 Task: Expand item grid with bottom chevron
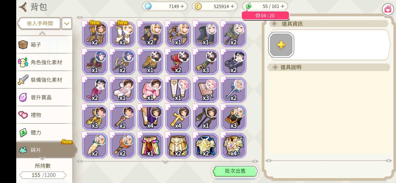tap(165, 162)
